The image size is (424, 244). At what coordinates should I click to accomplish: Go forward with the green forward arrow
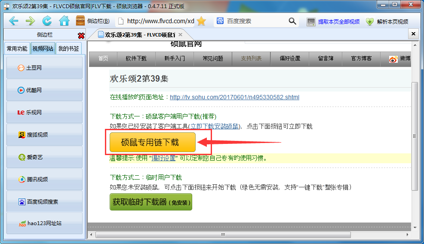point(30,21)
